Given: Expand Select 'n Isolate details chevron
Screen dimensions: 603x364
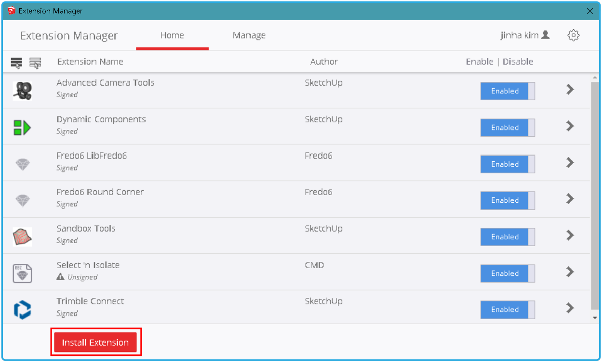Looking at the screenshot, I should click(x=570, y=272).
